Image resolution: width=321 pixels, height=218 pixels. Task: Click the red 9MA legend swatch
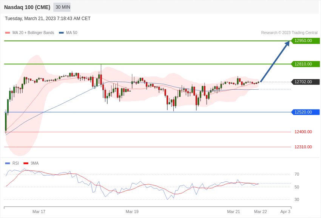click(x=26, y=163)
